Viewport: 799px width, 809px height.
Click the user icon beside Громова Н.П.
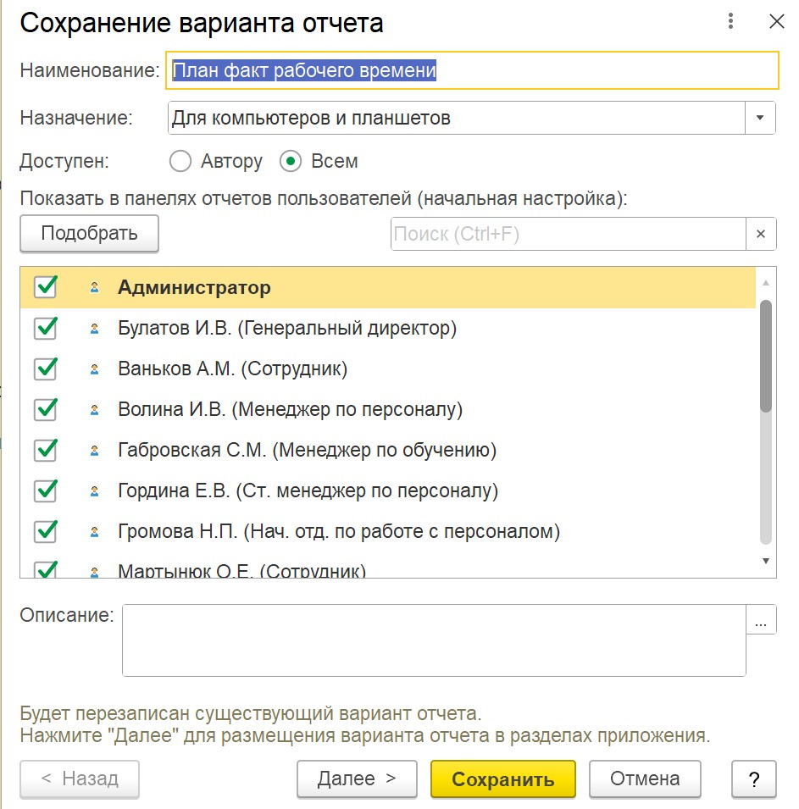click(94, 533)
